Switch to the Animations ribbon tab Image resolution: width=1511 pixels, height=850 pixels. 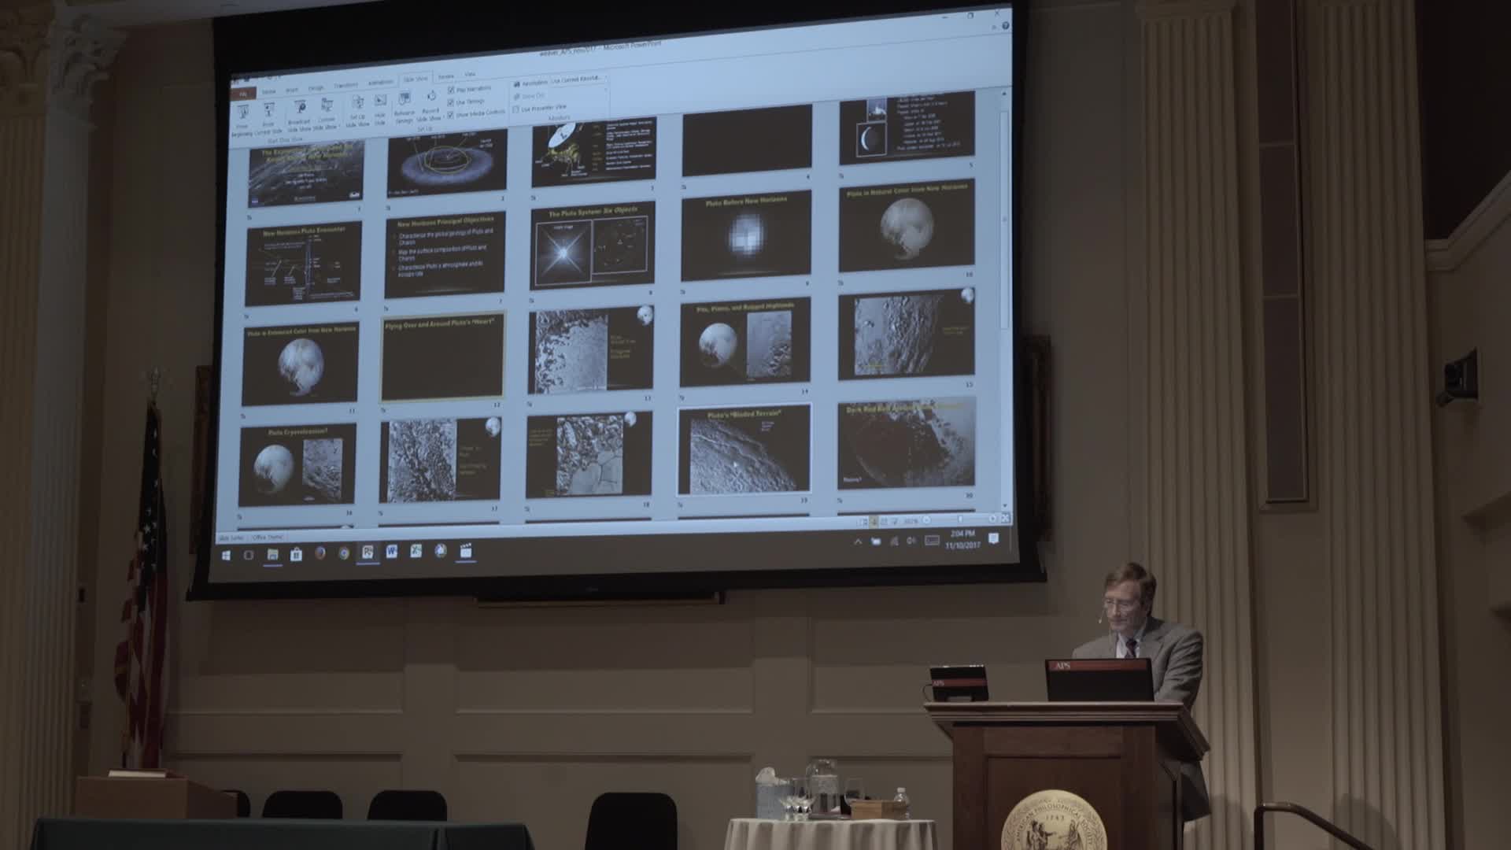[381, 83]
